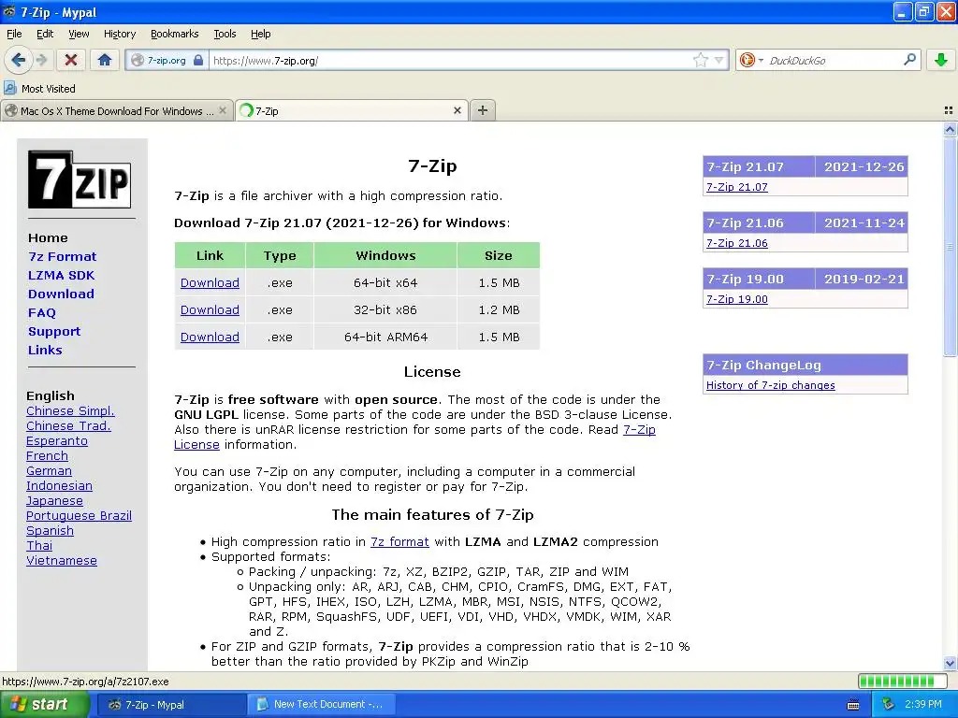
Task: Switch language to German
Action: (49, 471)
